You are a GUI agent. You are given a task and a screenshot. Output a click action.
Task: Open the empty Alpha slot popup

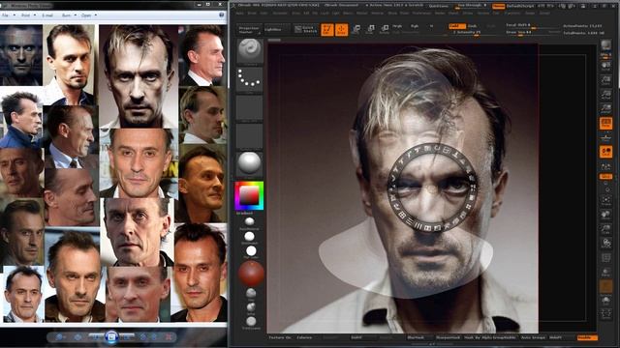coord(249,107)
